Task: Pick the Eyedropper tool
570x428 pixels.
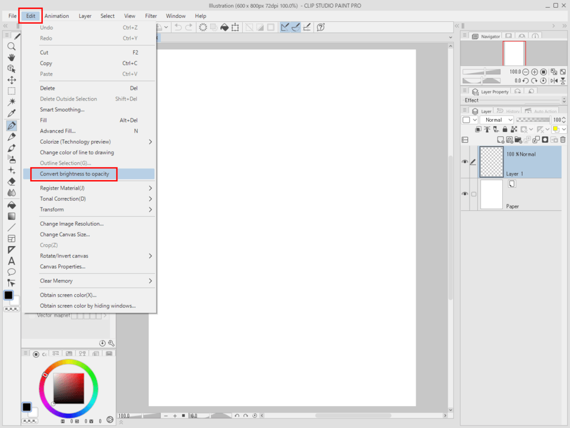Action: tap(11, 113)
